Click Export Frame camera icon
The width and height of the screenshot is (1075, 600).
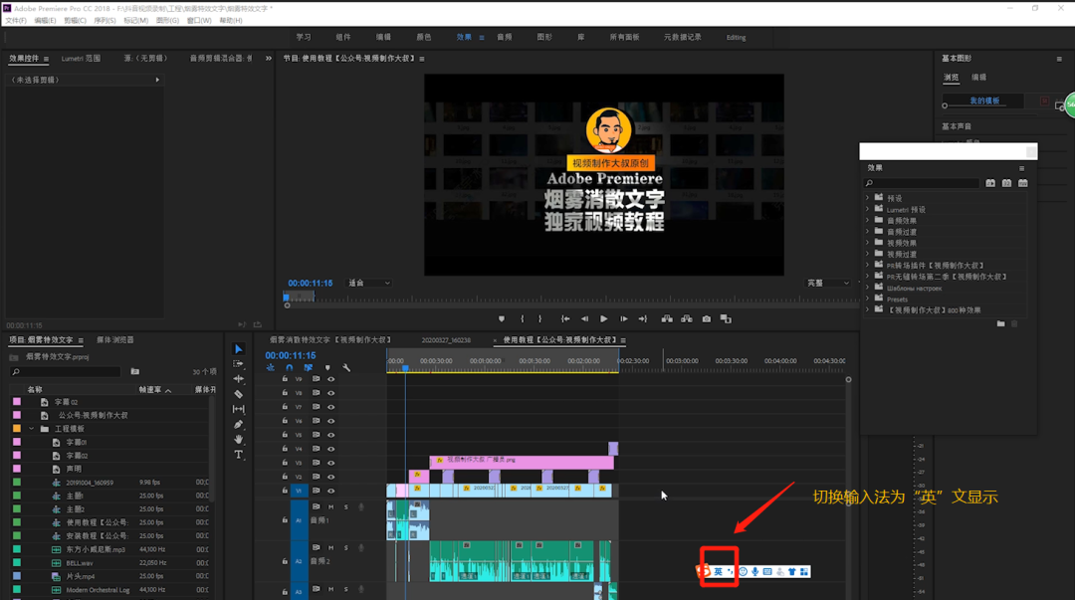[x=707, y=318]
